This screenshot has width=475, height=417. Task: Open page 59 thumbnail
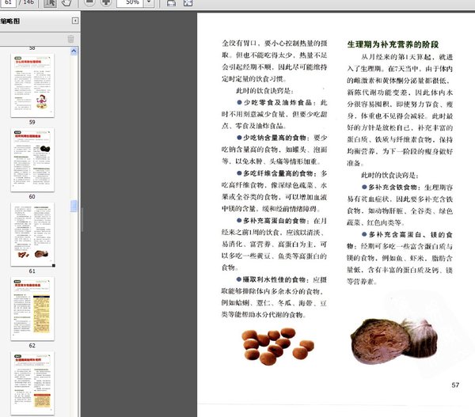pos(32,85)
